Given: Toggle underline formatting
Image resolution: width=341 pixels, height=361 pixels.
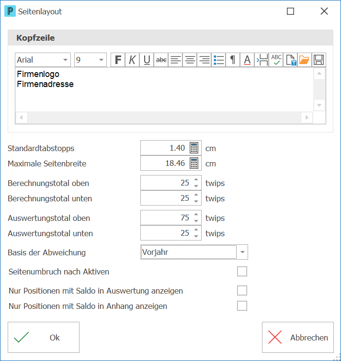Looking at the screenshot, I should click(x=147, y=60).
